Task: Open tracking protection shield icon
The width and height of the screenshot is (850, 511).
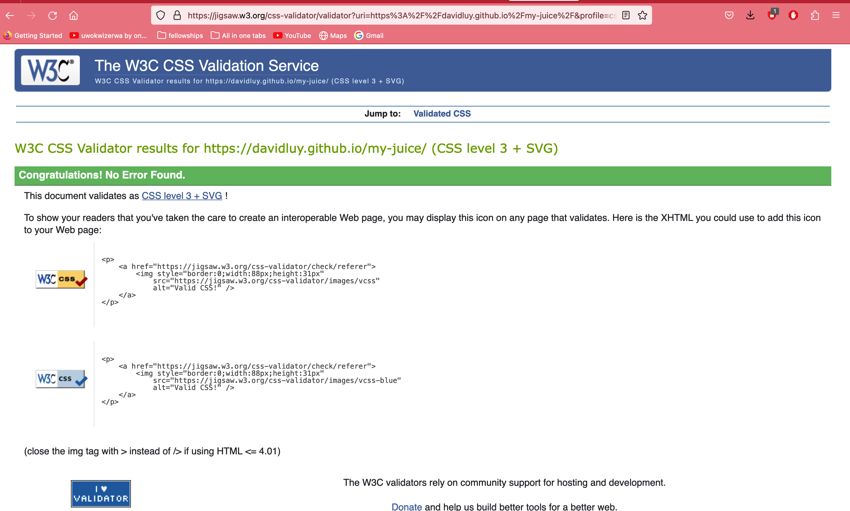Action: pyautogui.click(x=161, y=15)
